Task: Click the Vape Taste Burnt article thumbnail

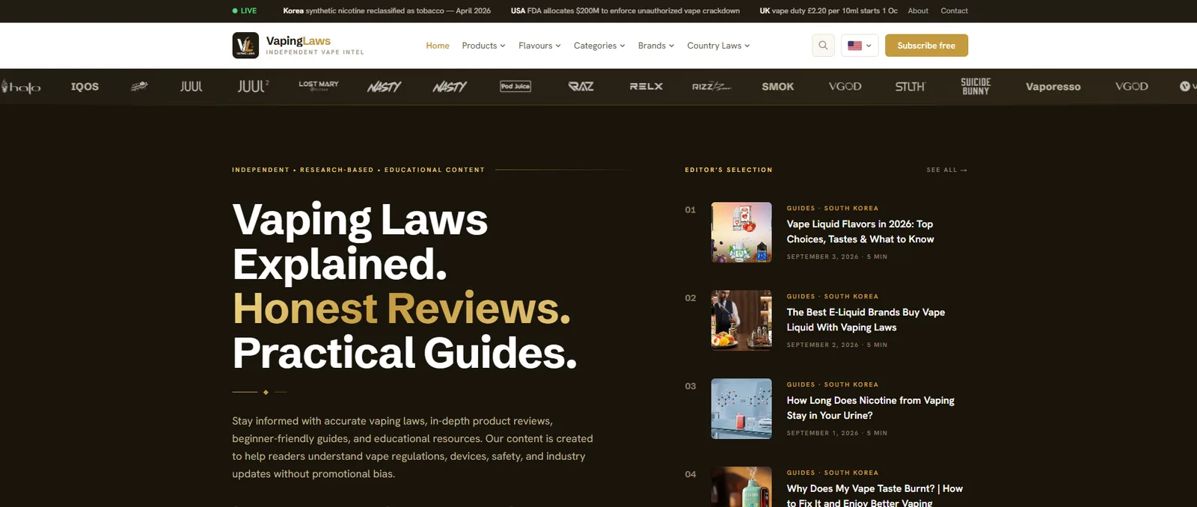Action: [x=741, y=487]
